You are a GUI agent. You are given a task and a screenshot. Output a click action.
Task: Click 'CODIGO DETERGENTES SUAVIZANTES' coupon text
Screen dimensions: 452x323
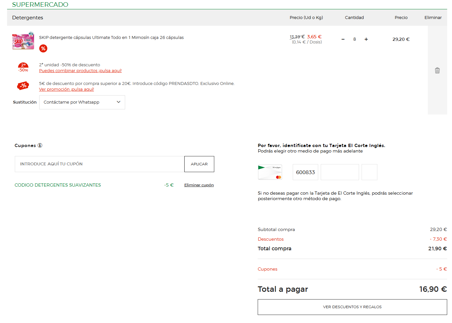58,185
